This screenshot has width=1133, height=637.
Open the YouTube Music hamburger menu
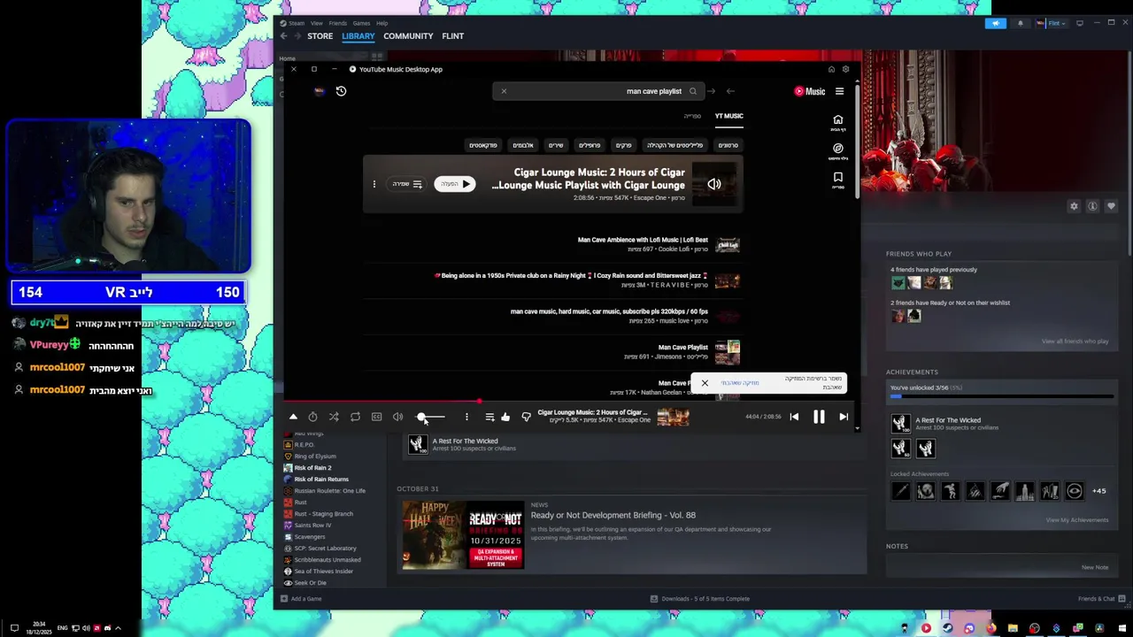(x=839, y=91)
